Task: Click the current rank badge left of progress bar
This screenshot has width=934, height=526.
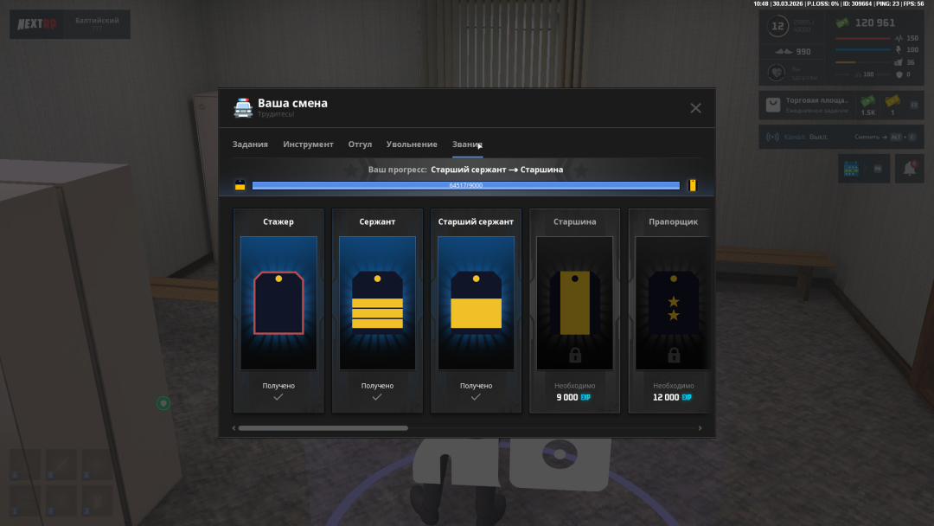Action: click(240, 185)
